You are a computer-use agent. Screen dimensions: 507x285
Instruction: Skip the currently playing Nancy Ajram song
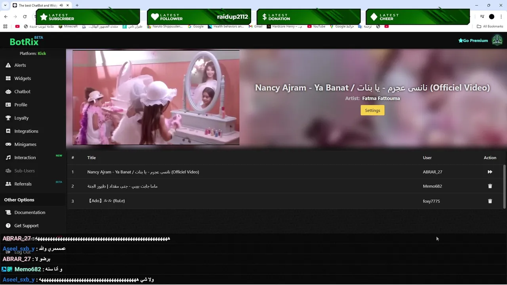pyautogui.click(x=490, y=172)
